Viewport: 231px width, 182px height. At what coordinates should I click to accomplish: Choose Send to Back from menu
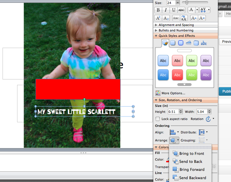[190, 161]
